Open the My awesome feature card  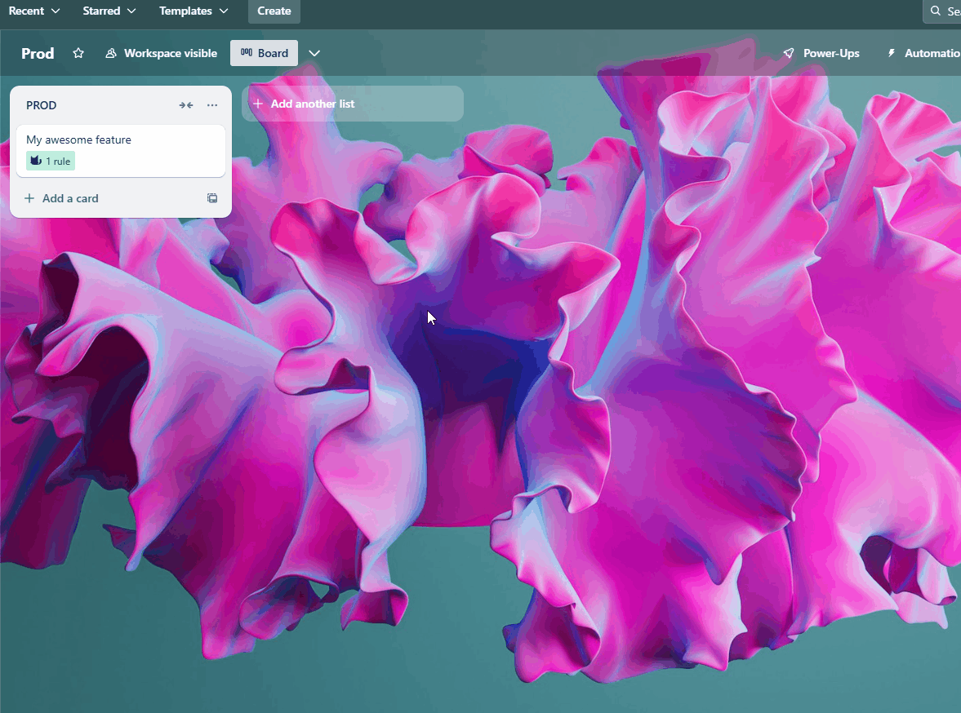pyautogui.click(x=78, y=139)
